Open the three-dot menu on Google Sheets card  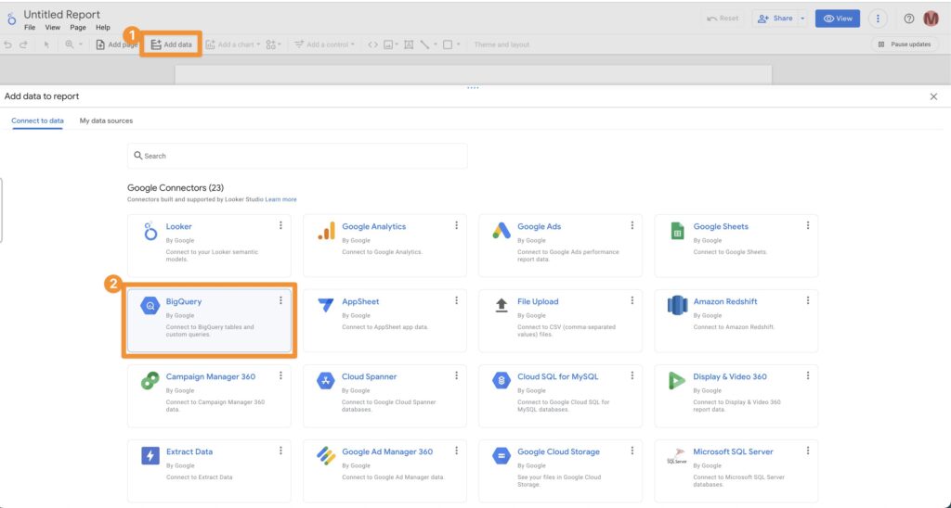pyautogui.click(x=807, y=225)
